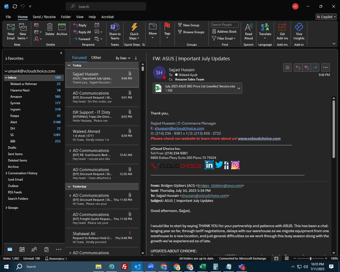Viewport: 340px width, 272px height.
Task: Switch to Calendar view
Action: [x=22, y=249]
